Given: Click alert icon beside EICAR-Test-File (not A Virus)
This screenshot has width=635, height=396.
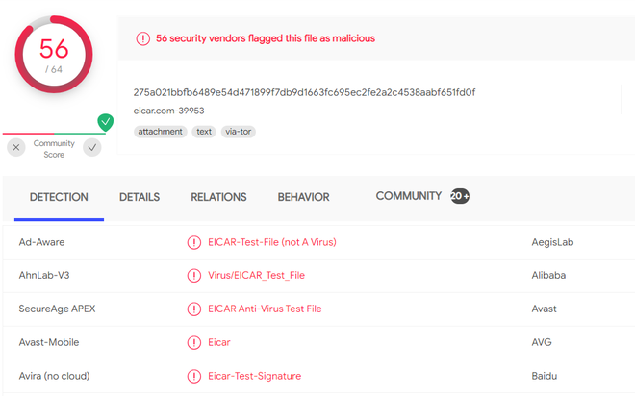Looking at the screenshot, I should click(x=194, y=242).
